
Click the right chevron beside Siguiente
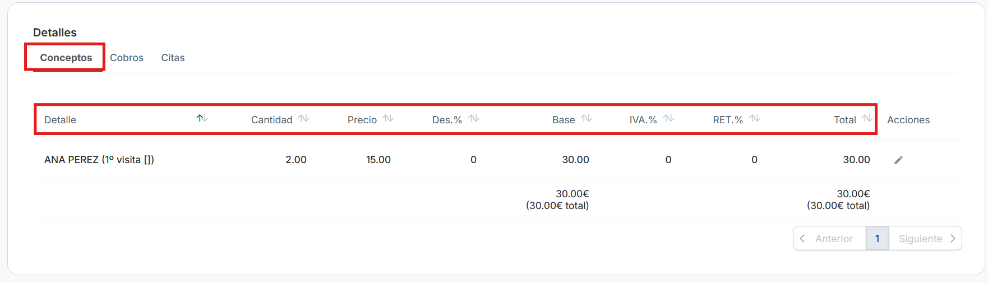tap(953, 239)
